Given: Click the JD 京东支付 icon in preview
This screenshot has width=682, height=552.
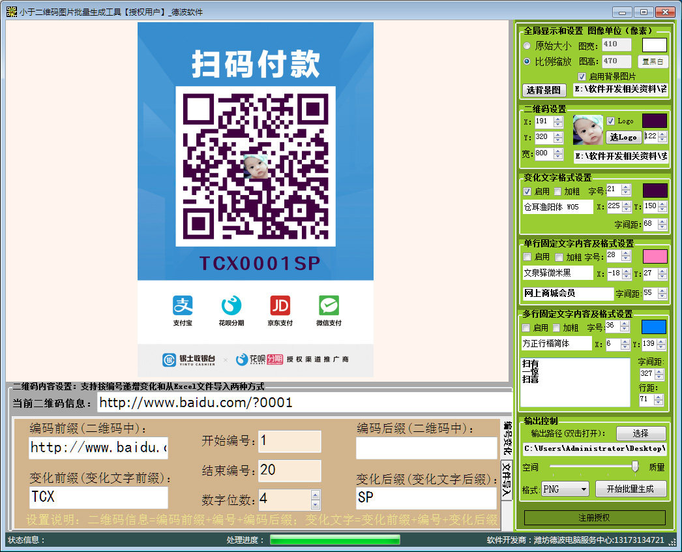Looking at the screenshot, I should pos(280,305).
